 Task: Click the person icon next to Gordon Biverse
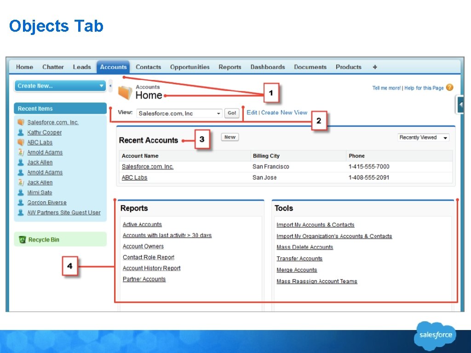pos(21,202)
